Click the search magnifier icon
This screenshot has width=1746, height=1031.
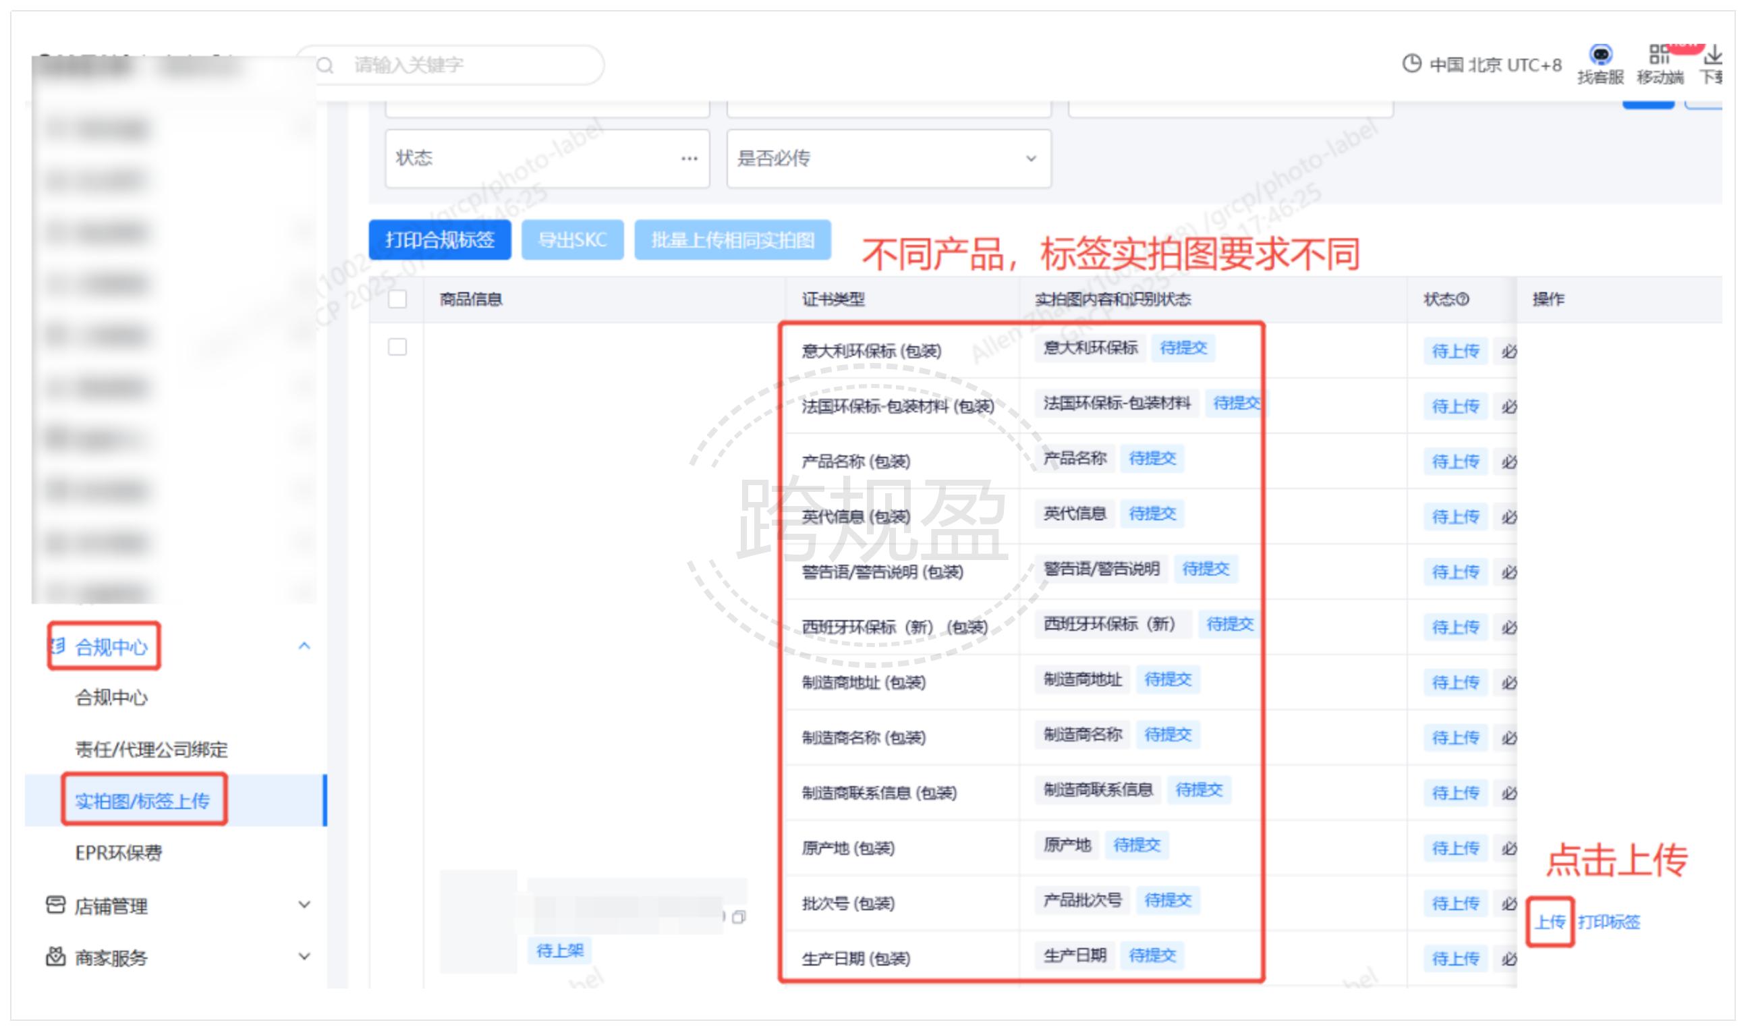coord(325,65)
